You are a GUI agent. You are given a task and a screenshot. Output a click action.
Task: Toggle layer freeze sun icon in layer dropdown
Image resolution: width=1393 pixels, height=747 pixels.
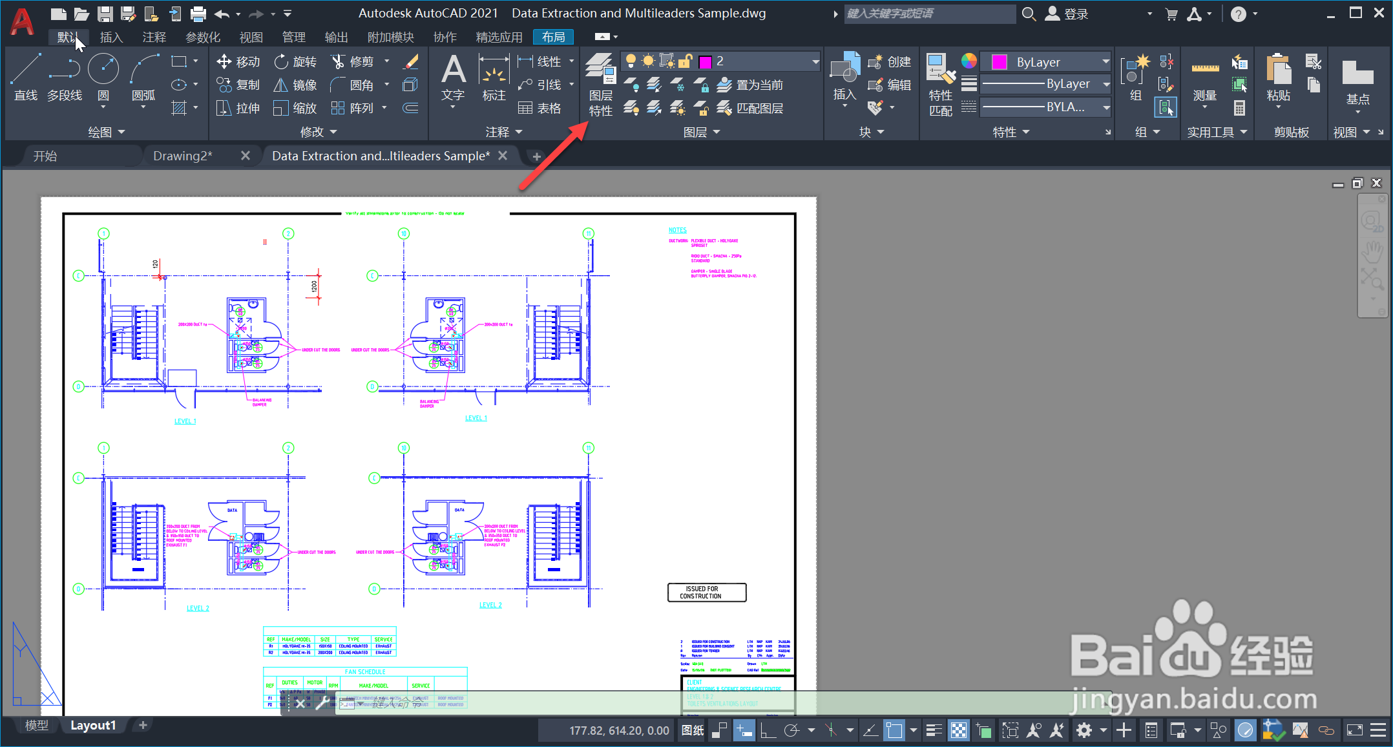coord(648,61)
